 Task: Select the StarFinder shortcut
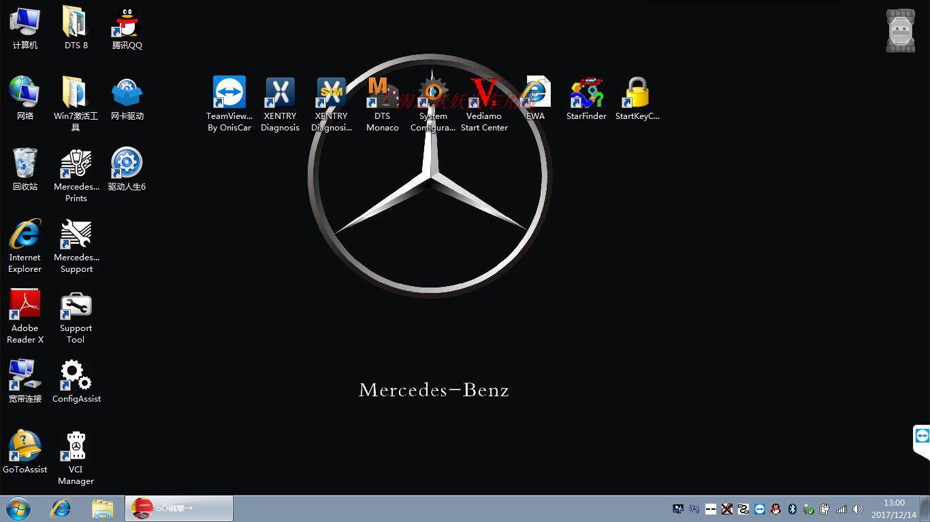point(586,99)
